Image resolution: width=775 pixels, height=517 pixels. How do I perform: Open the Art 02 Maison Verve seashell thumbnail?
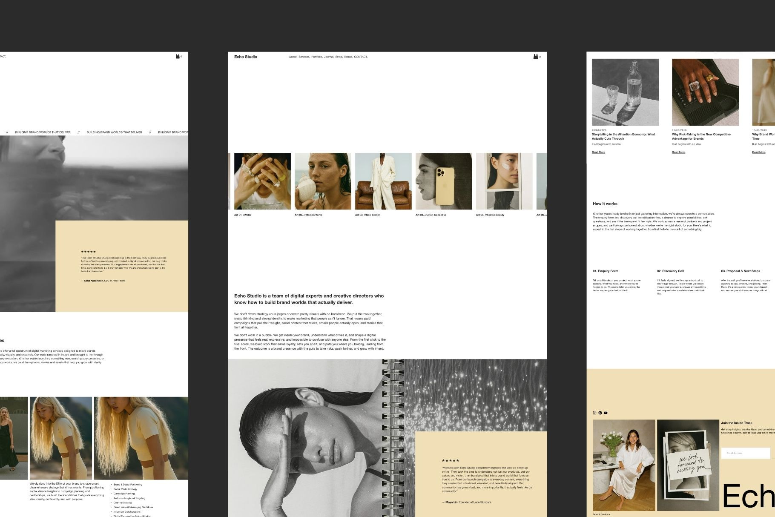click(x=323, y=181)
